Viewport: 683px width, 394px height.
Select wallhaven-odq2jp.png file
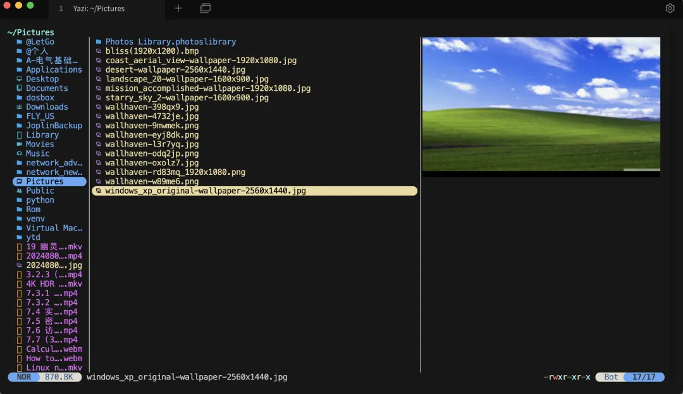[x=152, y=153]
